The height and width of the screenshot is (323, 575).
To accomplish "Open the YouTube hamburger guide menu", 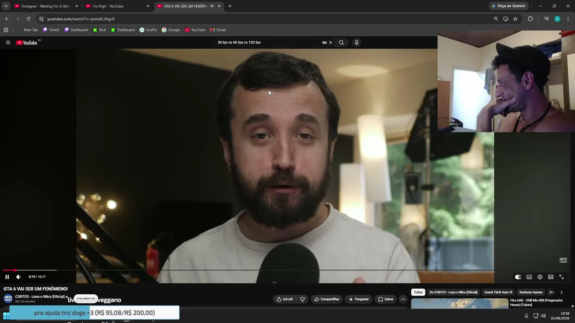I will click(8, 43).
